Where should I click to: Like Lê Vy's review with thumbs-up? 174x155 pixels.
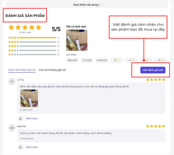click(x=20, y=119)
